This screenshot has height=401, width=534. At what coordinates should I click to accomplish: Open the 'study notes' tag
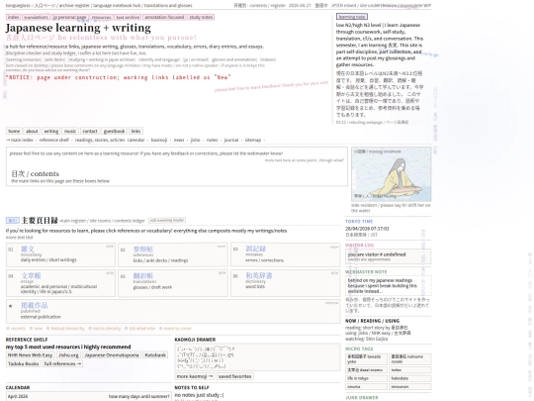pos(201,17)
